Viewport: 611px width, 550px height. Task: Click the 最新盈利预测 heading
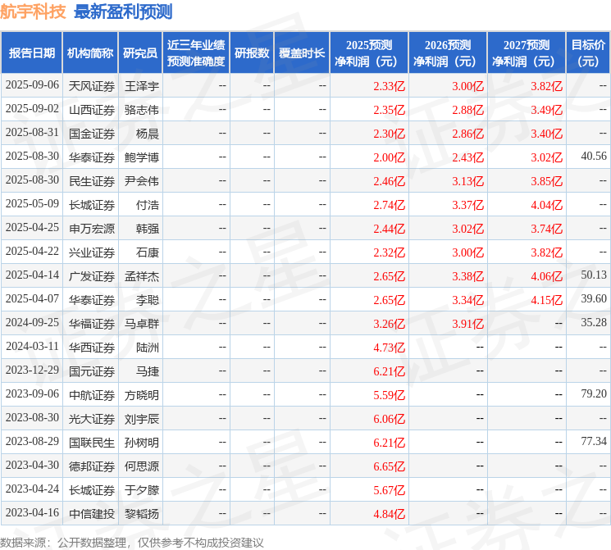123,11
